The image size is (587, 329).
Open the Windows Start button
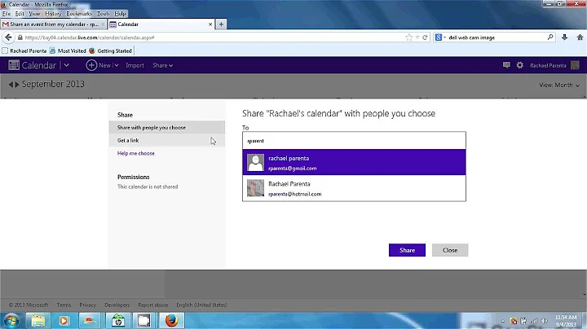[x=11, y=321]
